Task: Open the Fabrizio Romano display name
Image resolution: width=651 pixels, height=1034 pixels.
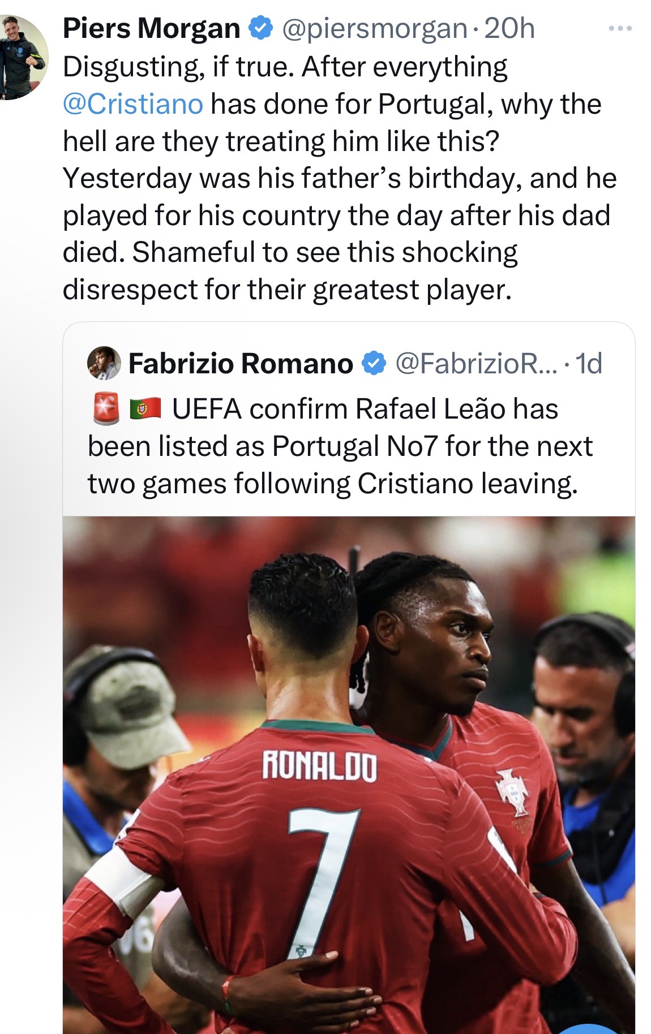Action: (241, 363)
